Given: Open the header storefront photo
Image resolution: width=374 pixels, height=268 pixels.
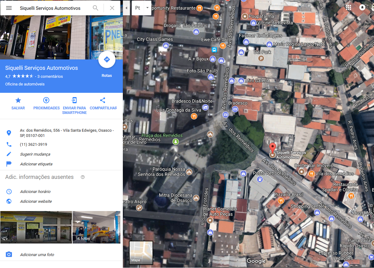Looking at the screenshot, I should point(61,38).
